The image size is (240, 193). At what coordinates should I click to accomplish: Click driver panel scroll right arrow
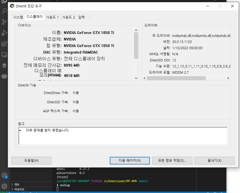pyautogui.click(x=228, y=78)
